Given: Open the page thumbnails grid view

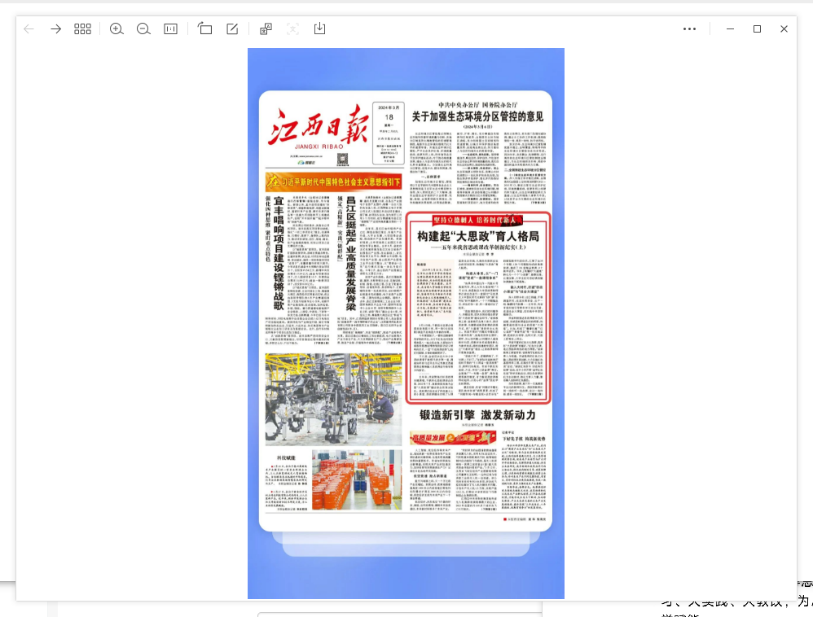Looking at the screenshot, I should [82, 28].
